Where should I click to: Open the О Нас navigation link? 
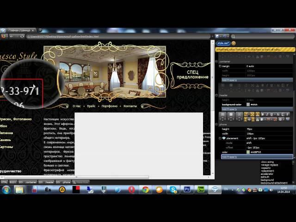click(77, 106)
